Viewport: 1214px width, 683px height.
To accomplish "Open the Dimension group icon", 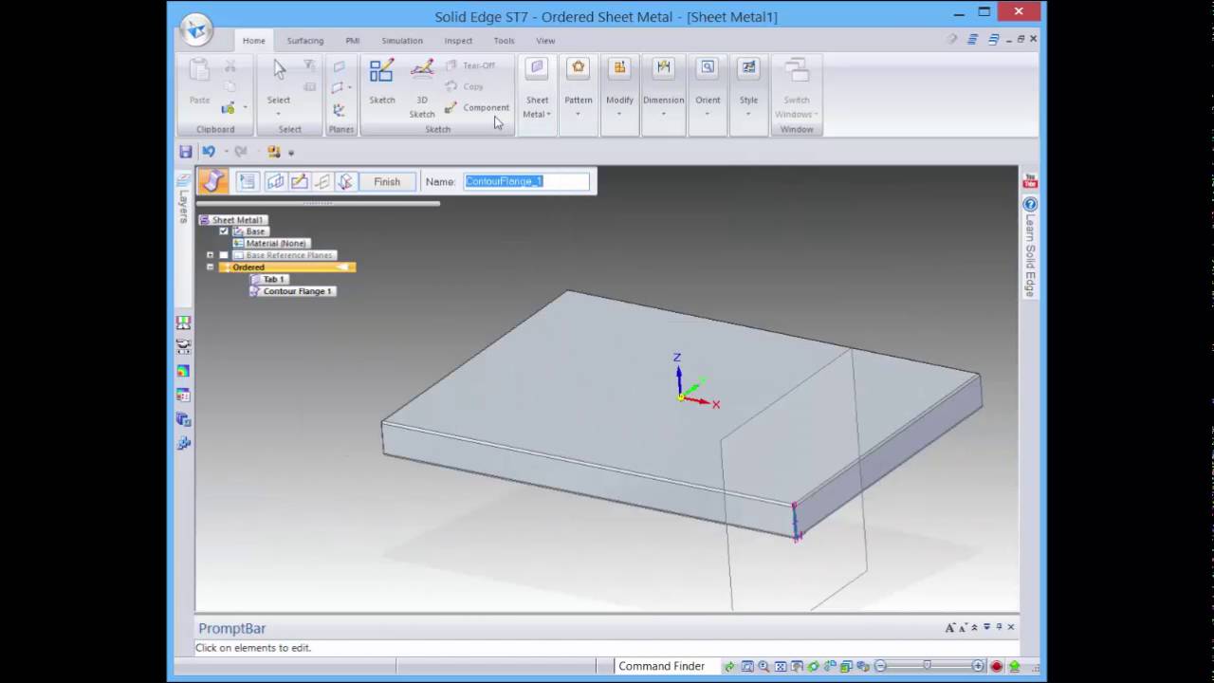I will 663,68.
